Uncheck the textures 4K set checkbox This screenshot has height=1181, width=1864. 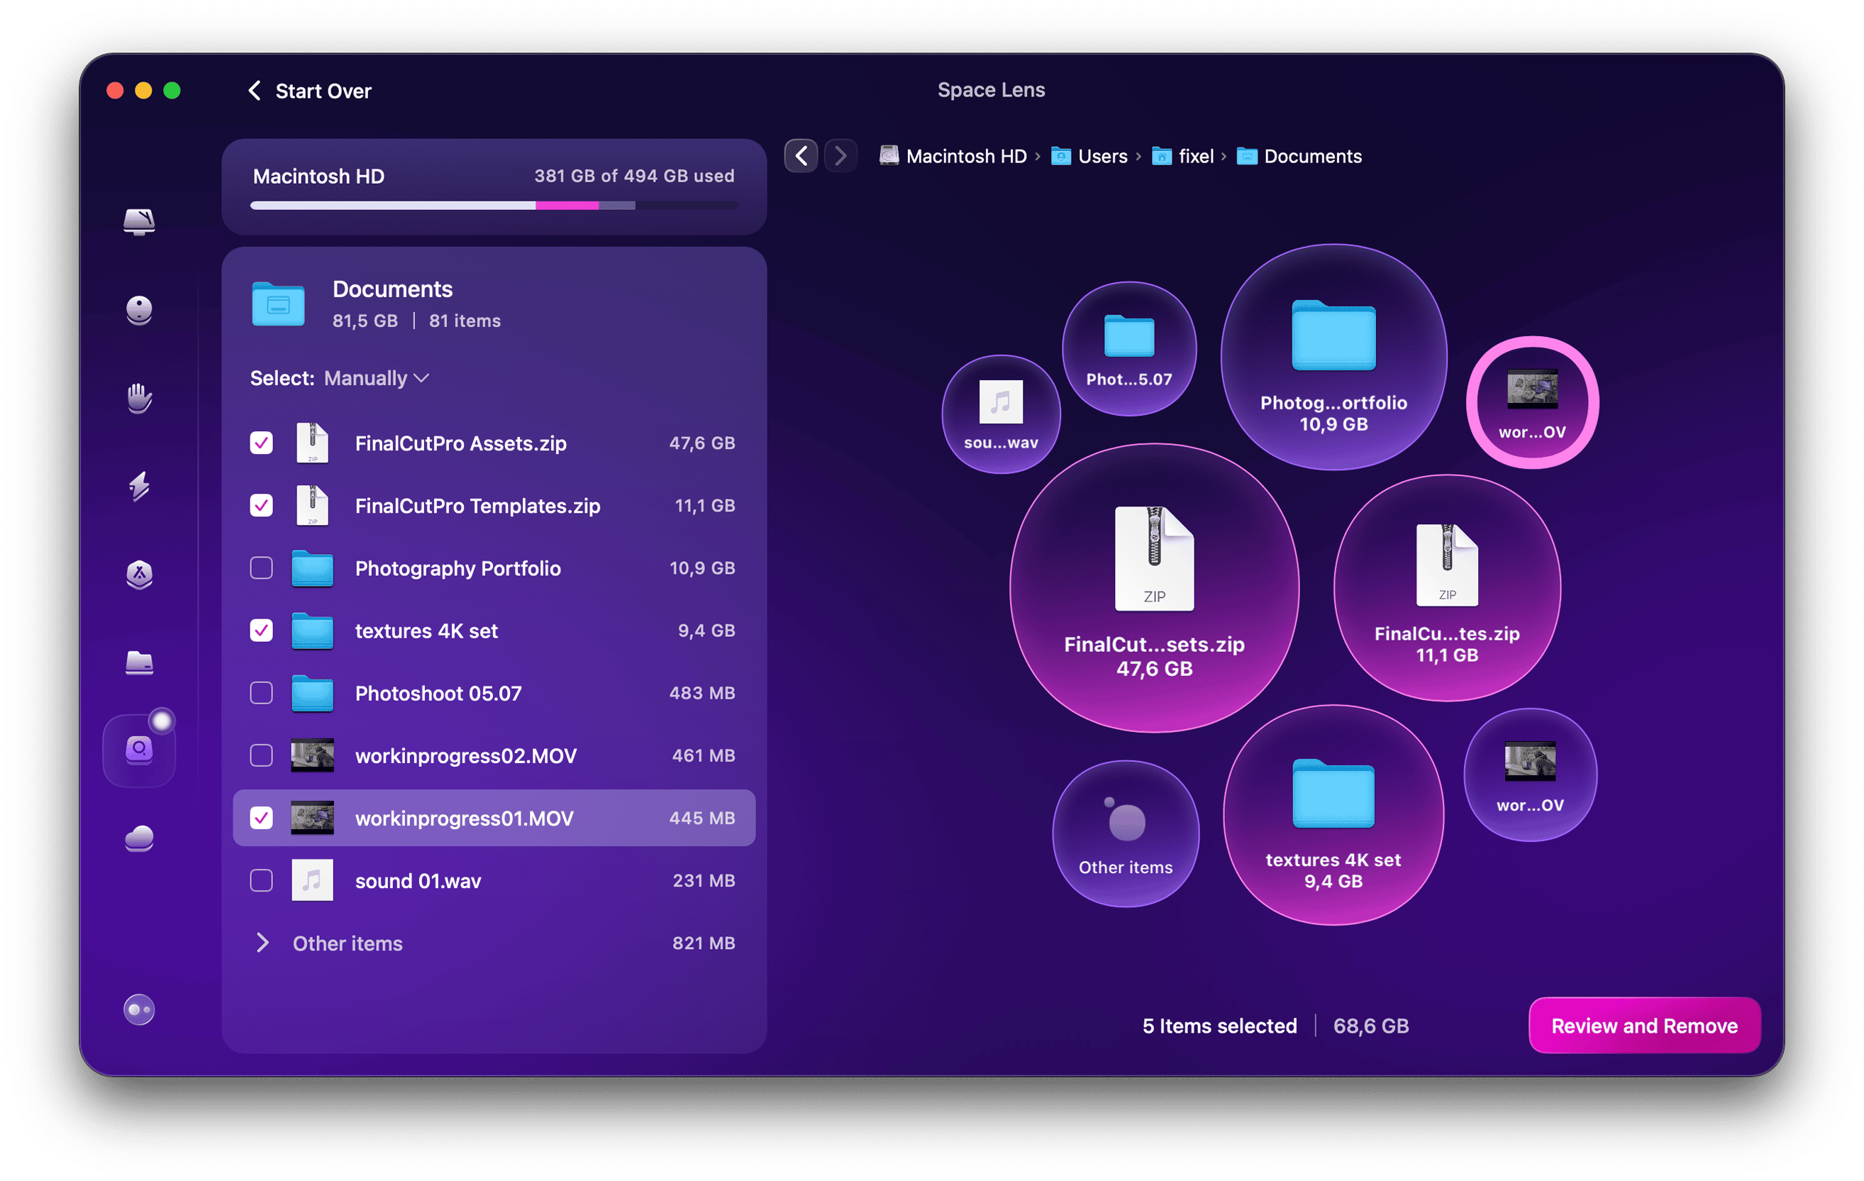point(262,631)
